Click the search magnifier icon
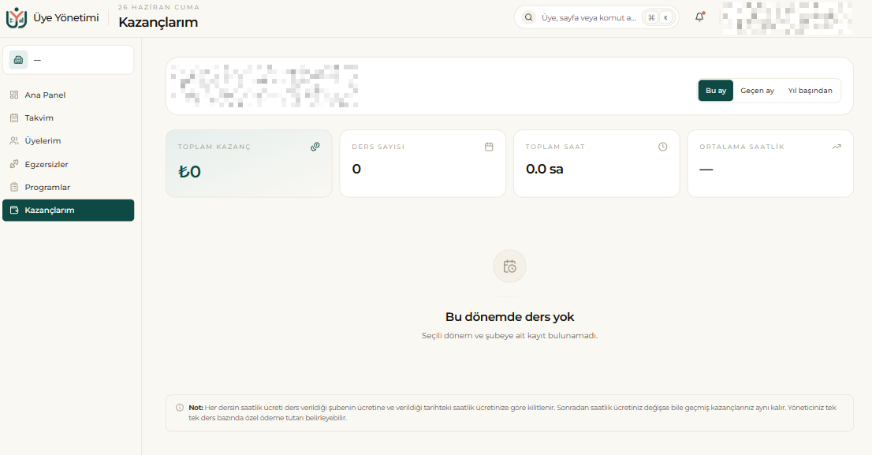Screen dimensions: 872x455 pyautogui.click(x=528, y=17)
